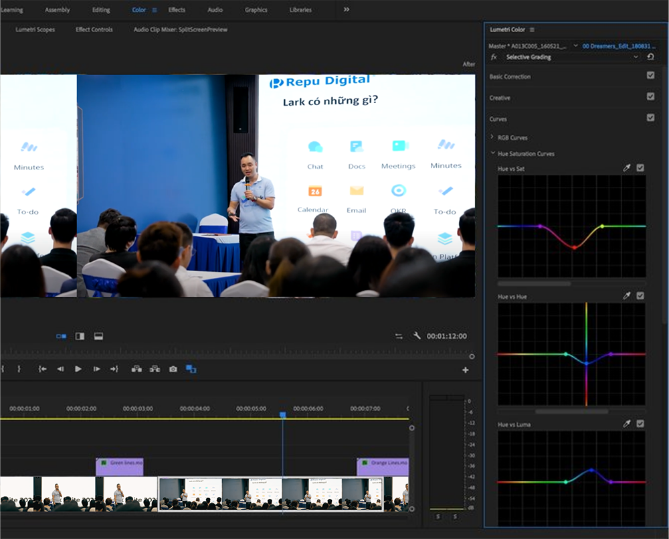Image resolution: width=669 pixels, height=539 pixels.
Task: Select the highlighted presentation clip on timeline
Action: point(270,493)
